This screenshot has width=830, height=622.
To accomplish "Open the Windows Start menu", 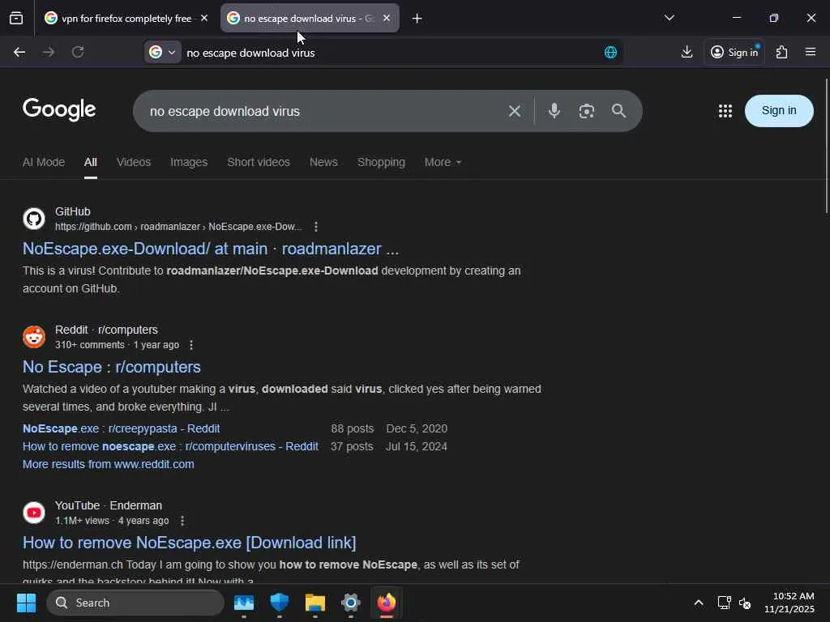I will click(26, 603).
